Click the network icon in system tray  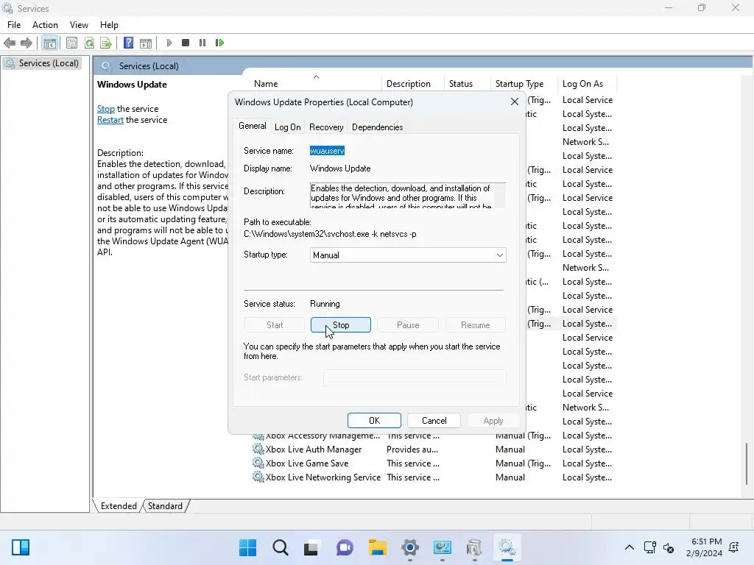coord(649,547)
